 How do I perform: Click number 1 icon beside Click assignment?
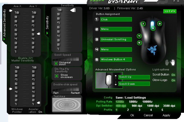tap(97, 19)
